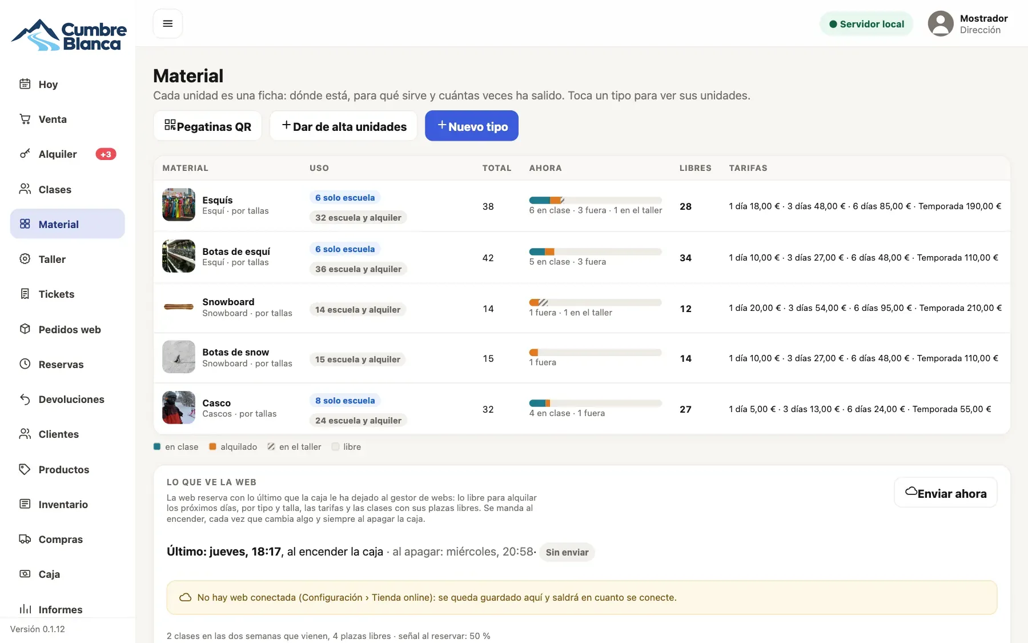Viewport: 1028px width, 643px height.
Task: Click the Informes bar chart icon
Action: coord(25,609)
